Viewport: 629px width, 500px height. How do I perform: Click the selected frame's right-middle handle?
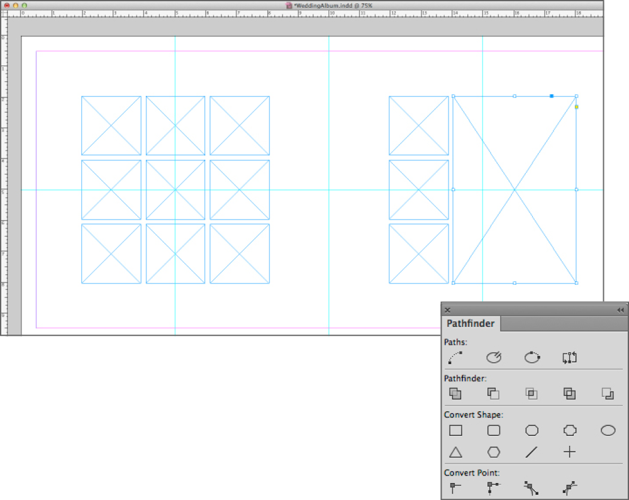(x=576, y=190)
